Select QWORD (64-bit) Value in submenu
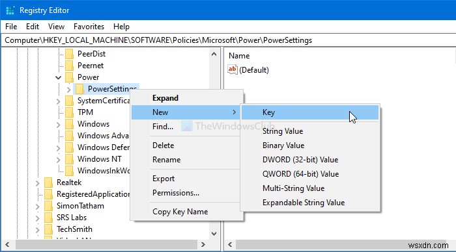456x252 pixels. pos(310,173)
